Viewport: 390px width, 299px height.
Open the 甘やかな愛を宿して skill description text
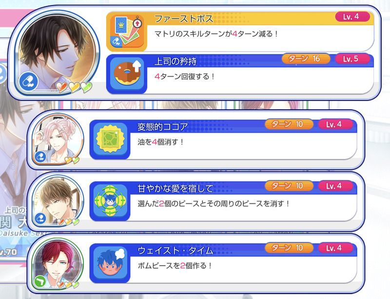coord(214,204)
